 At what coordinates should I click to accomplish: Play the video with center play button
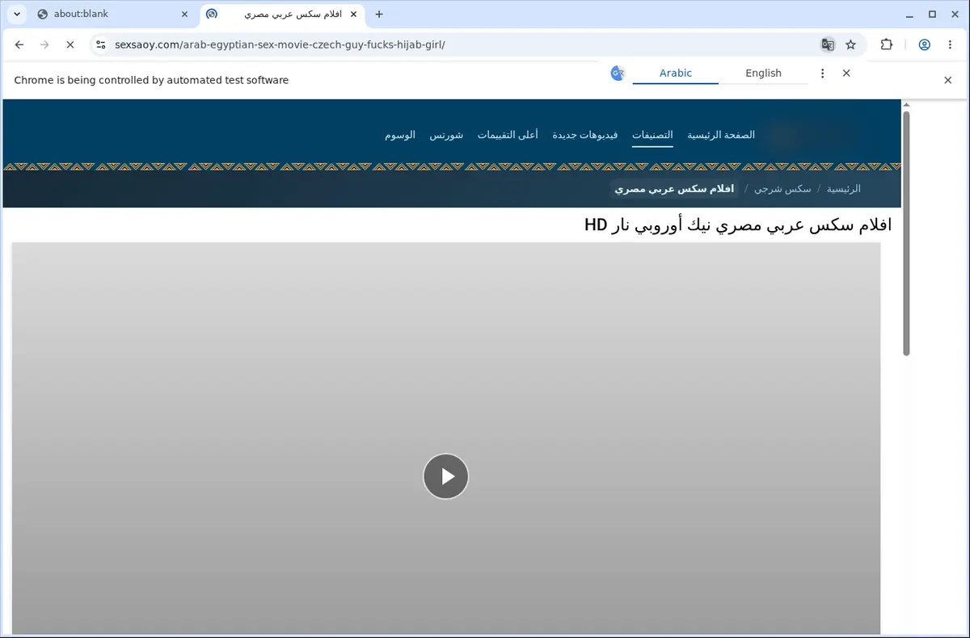click(445, 476)
